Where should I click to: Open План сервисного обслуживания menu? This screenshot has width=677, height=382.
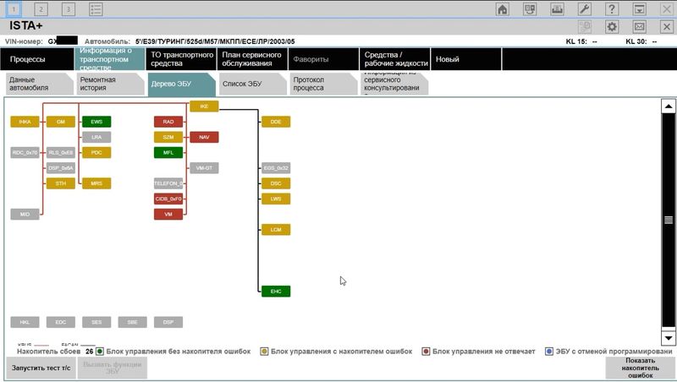click(251, 59)
